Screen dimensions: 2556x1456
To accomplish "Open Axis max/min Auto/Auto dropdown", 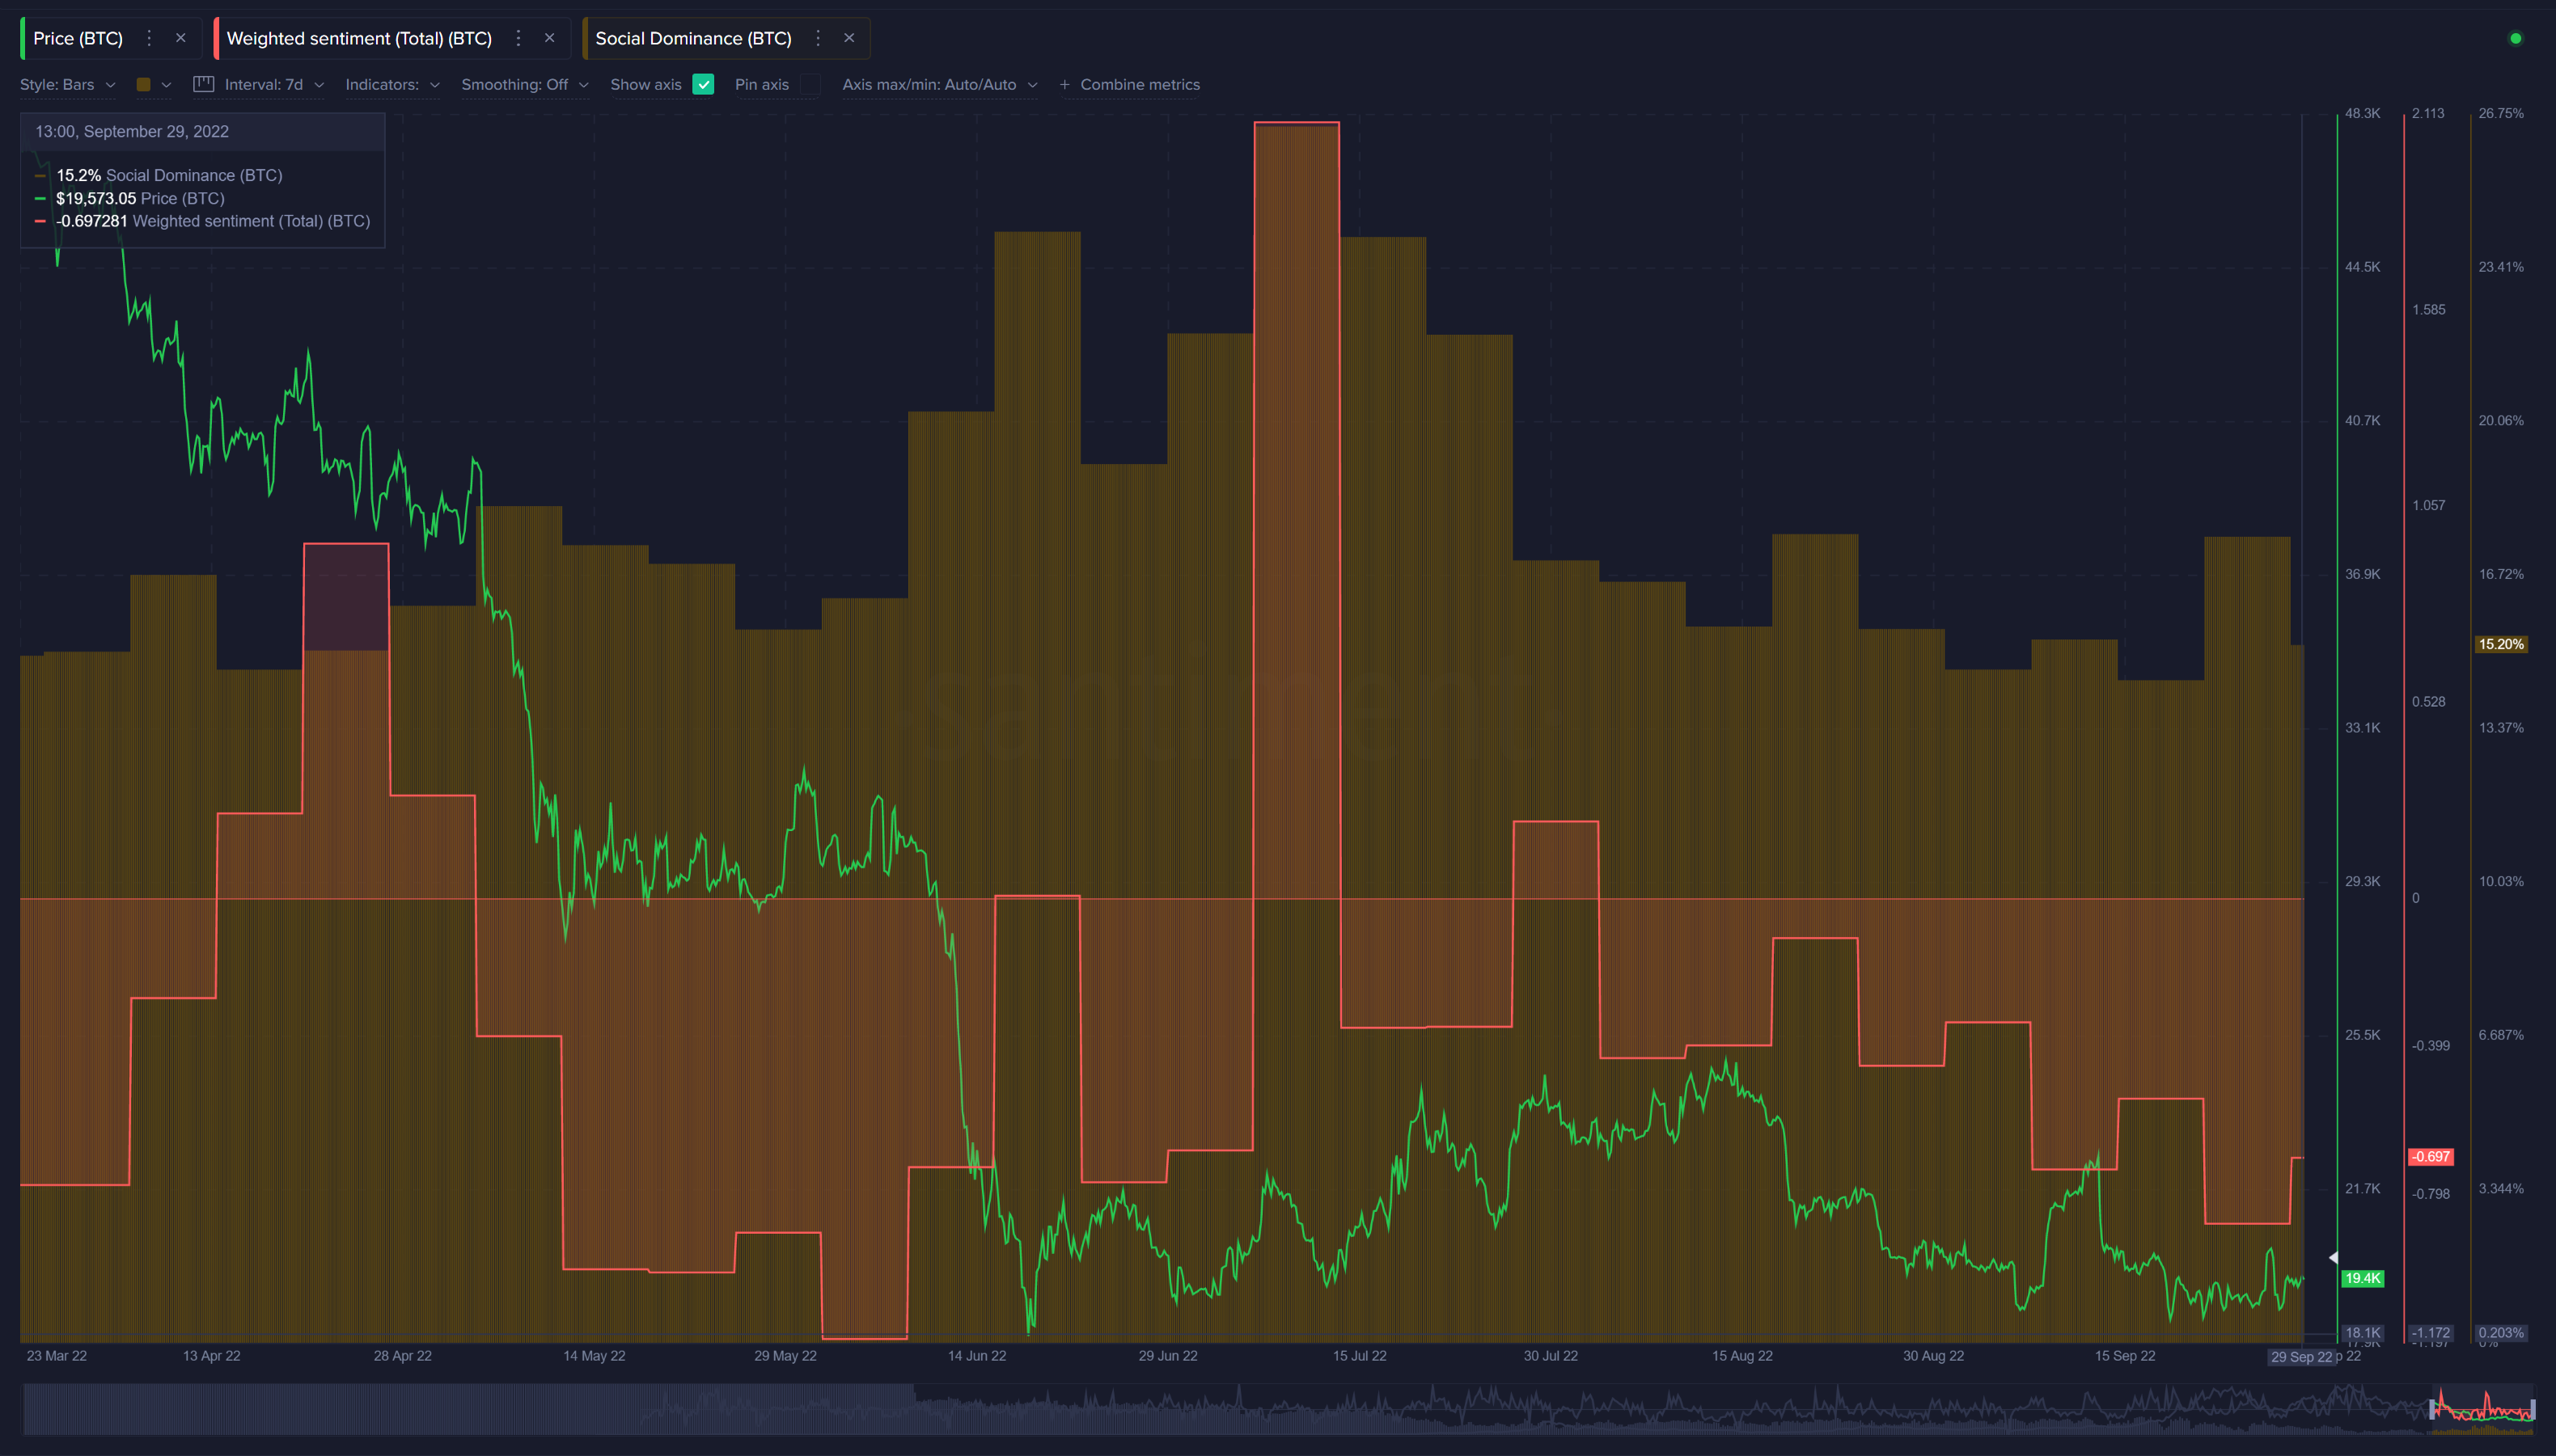I will (938, 85).
